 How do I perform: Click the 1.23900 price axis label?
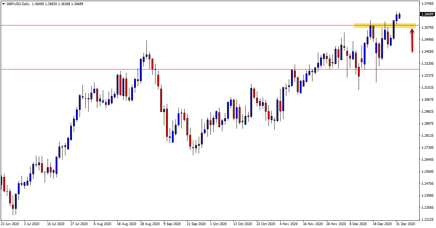[427, 195]
